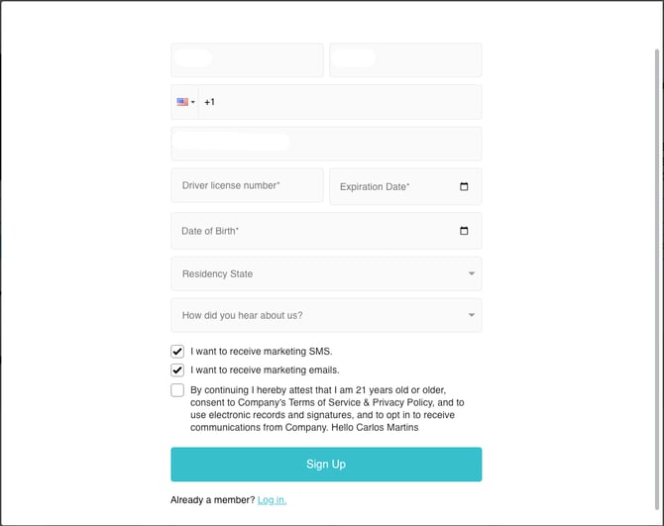Click into the Date of Birth text field

(x=307, y=231)
